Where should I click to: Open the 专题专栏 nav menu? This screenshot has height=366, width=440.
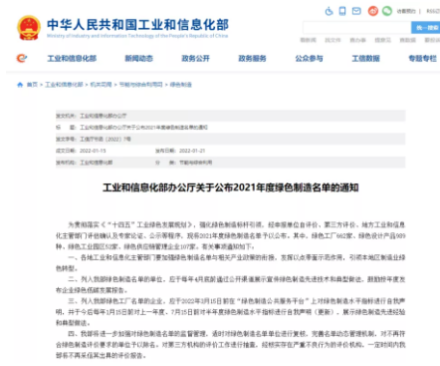422,59
